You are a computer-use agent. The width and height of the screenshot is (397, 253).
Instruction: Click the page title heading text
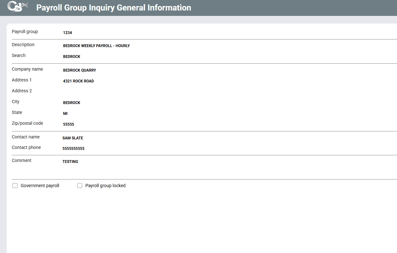click(x=114, y=8)
